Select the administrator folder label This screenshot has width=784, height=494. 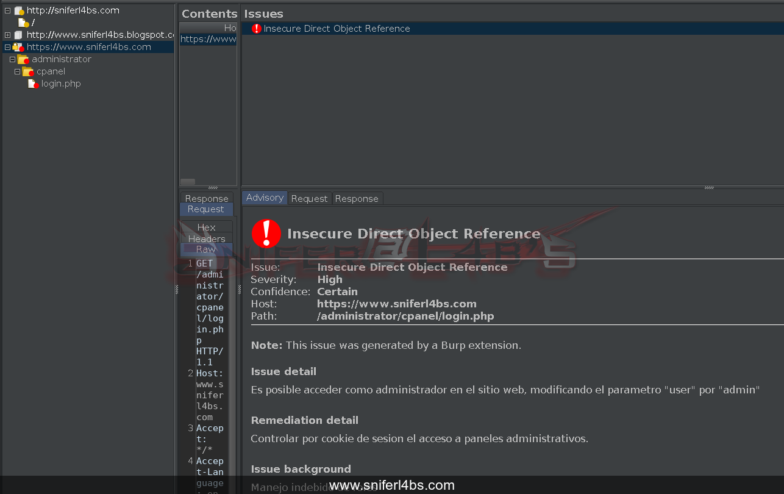click(x=62, y=59)
